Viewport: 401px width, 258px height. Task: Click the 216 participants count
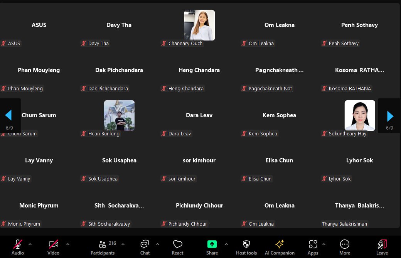tap(112, 243)
